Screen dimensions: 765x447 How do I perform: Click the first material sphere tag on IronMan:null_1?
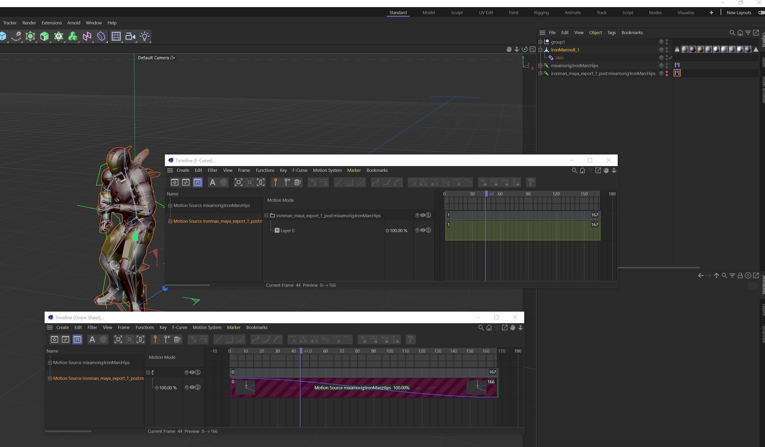(685, 49)
